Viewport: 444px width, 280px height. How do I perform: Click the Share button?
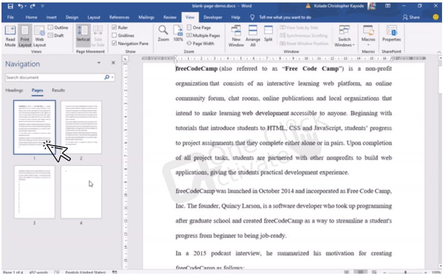[411, 17]
